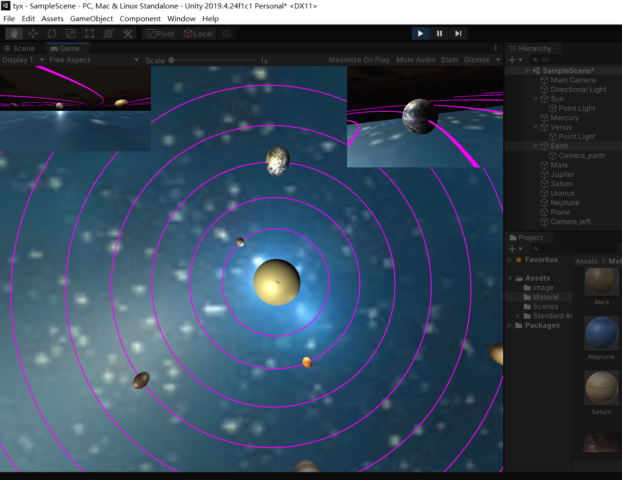Open the GameObject menu
The image size is (622, 480).
[x=91, y=18]
